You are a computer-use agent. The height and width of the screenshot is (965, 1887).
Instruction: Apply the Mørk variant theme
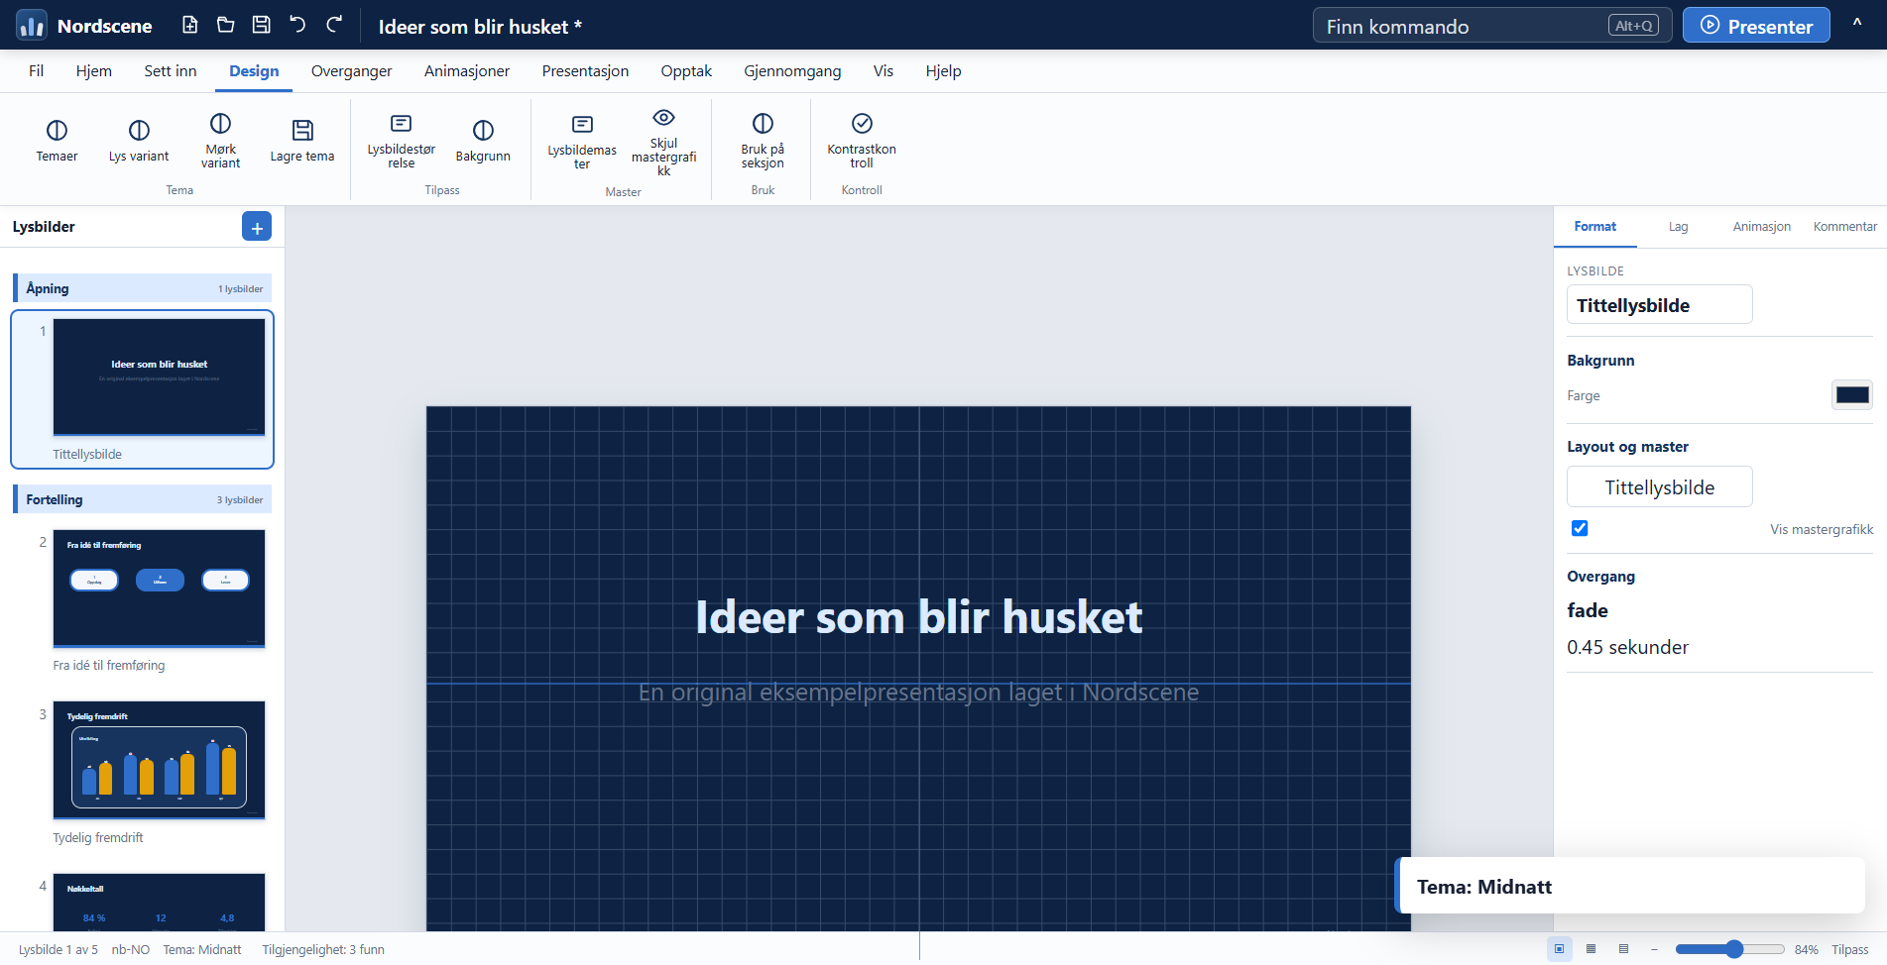[x=220, y=142]
